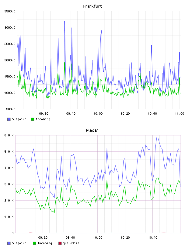Click the 6.0 K axis label in Mumbai
The height and width of the screenshot is (248, 185).
tap(9, 135)
